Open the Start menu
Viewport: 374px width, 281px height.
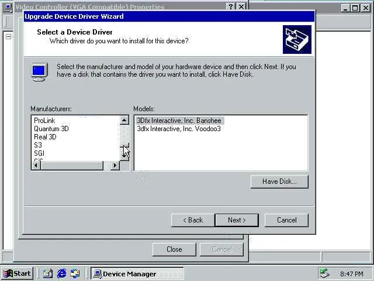(x=17, y=273)
